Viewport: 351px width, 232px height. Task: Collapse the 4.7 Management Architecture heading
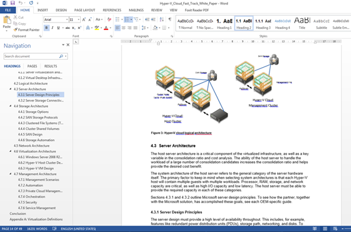(x=10, y=174)
